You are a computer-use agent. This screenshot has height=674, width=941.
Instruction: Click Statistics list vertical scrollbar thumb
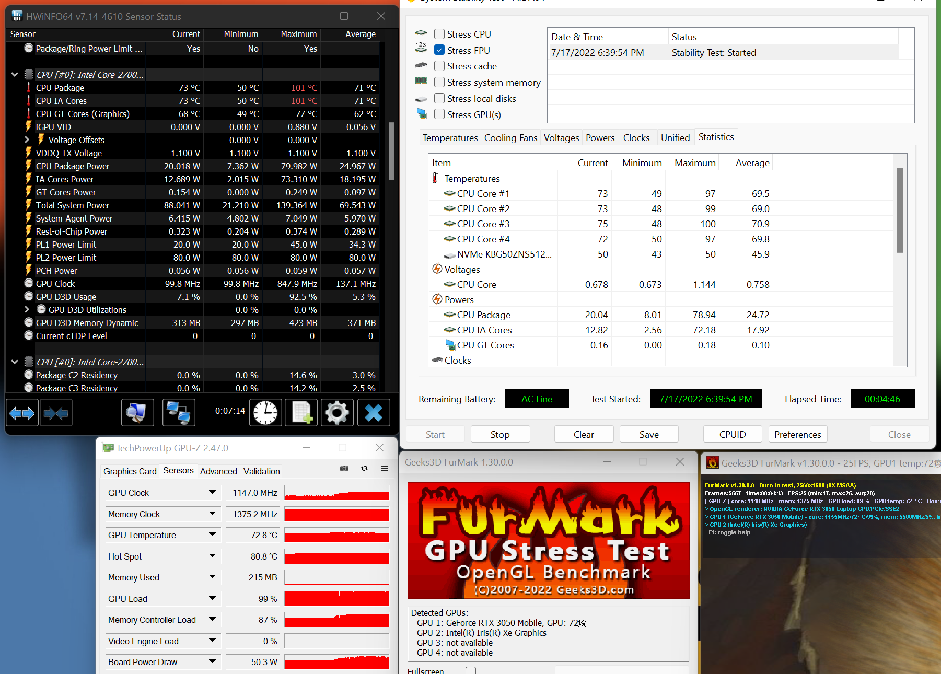[900, 210]
